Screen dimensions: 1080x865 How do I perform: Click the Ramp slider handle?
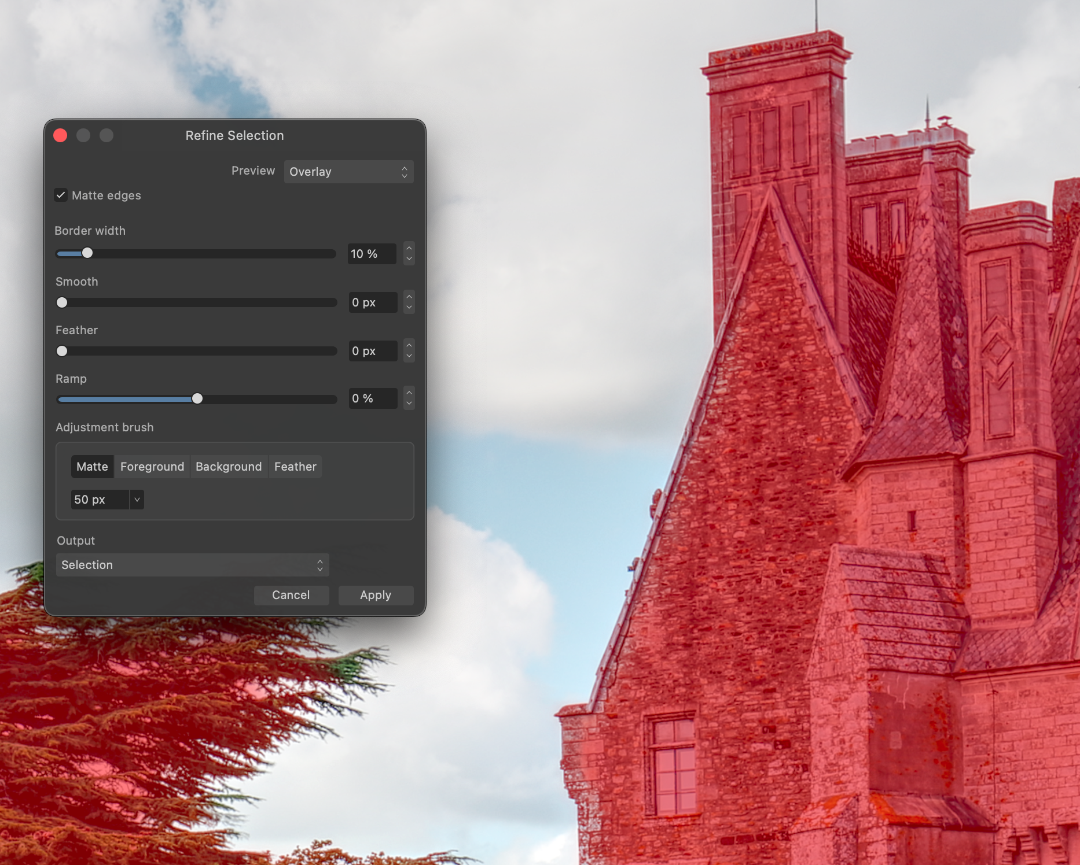(197, 399)
